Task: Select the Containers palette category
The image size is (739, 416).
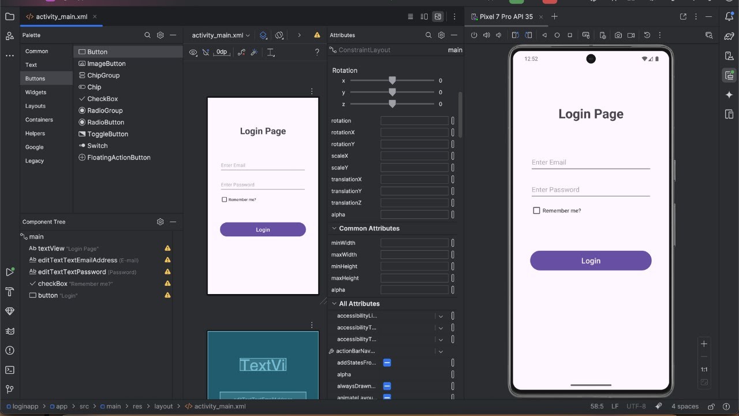Action: click(x=39, y=120)
